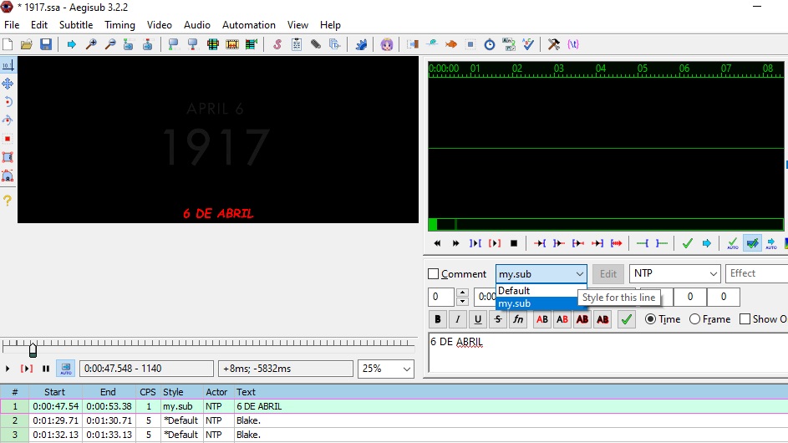Screen dimensions: 788x443
Task: Open Resample Resolution square icon
Action: [x=470, y=44]
